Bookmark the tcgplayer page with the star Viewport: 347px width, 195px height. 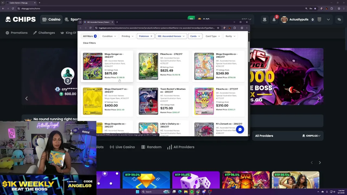coord(218,28)
